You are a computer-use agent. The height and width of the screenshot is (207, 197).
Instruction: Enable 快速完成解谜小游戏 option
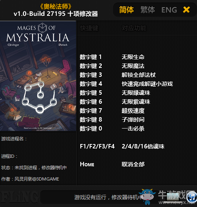click(147, 84)
